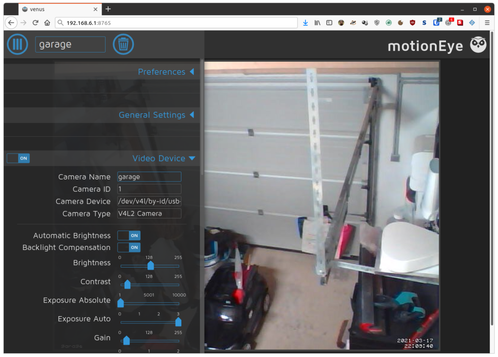The height and width of the screenshot is (357, 498).
Task: Click the Camera Name input field
Action: (x=149, y=177)
